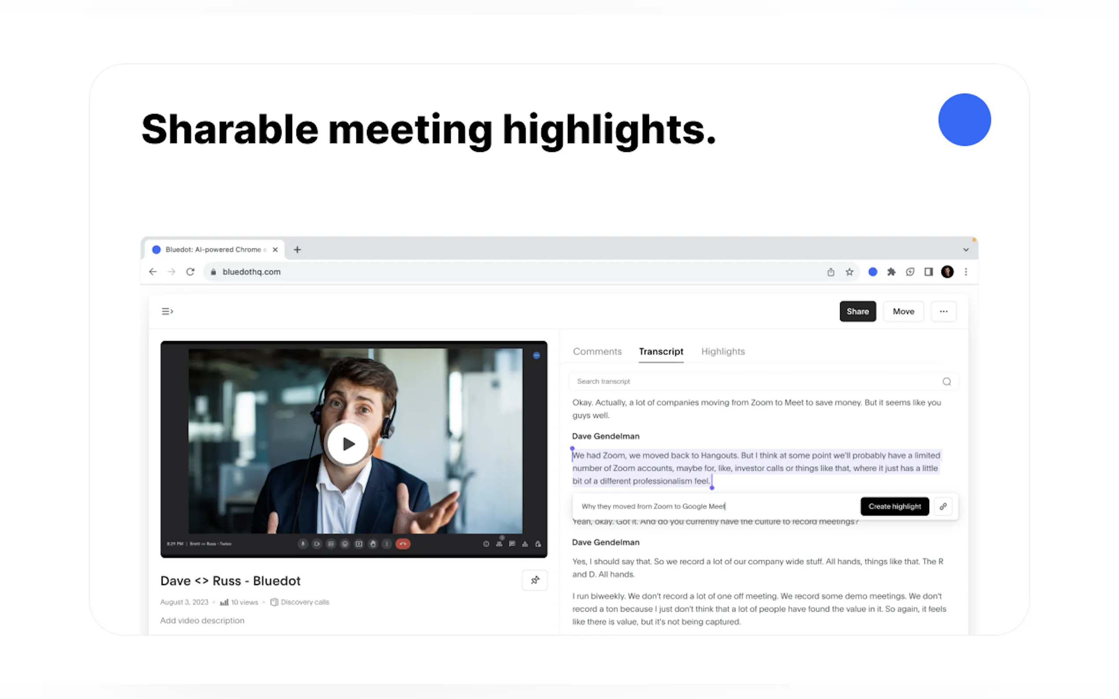1119x699 pixels.
Task: Open a new browser tab
Action: click(297, 250)
